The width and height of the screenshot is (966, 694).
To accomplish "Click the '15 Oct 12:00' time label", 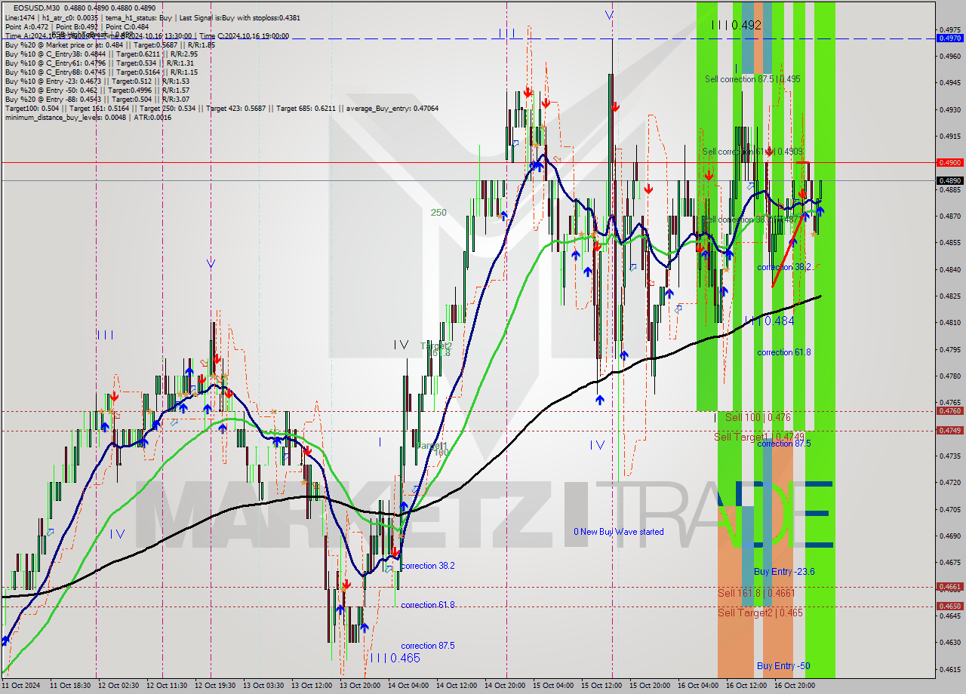I will pyautogui.click(x=601, y=686).
